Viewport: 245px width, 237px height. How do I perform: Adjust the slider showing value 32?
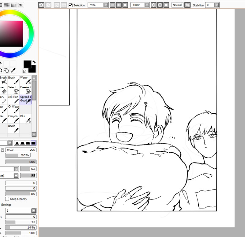point(21,222)
